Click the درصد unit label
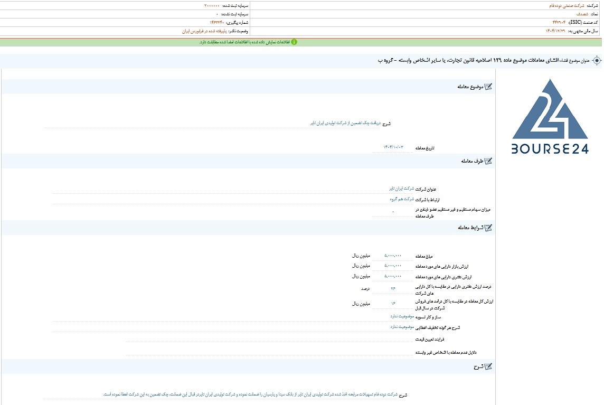This screenshot has width=604, height=405. 365,289
